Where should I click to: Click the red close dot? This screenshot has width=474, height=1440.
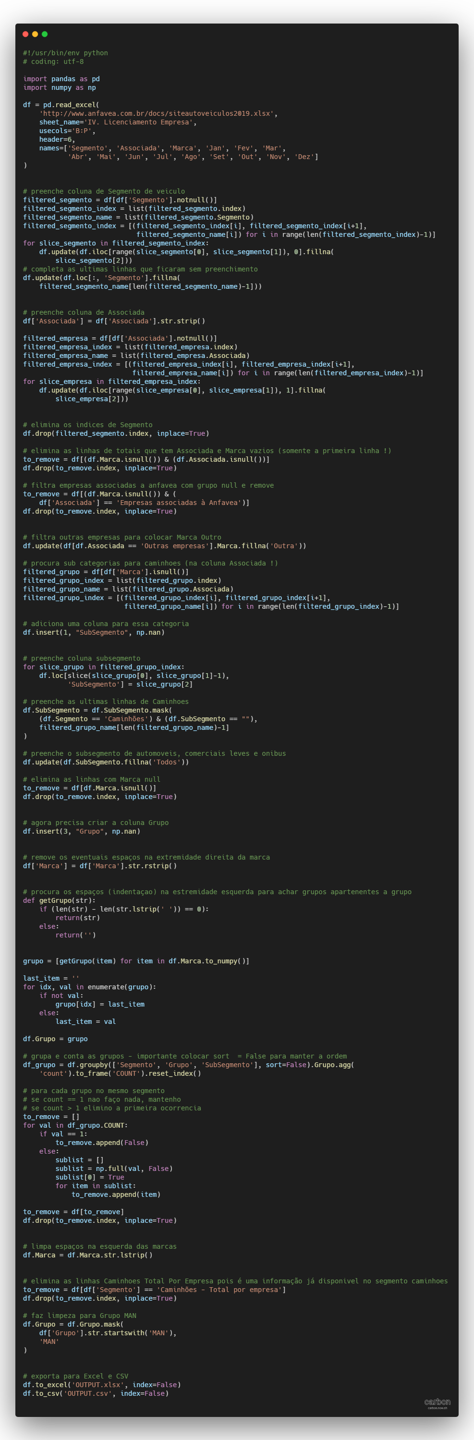coord(25,34)
